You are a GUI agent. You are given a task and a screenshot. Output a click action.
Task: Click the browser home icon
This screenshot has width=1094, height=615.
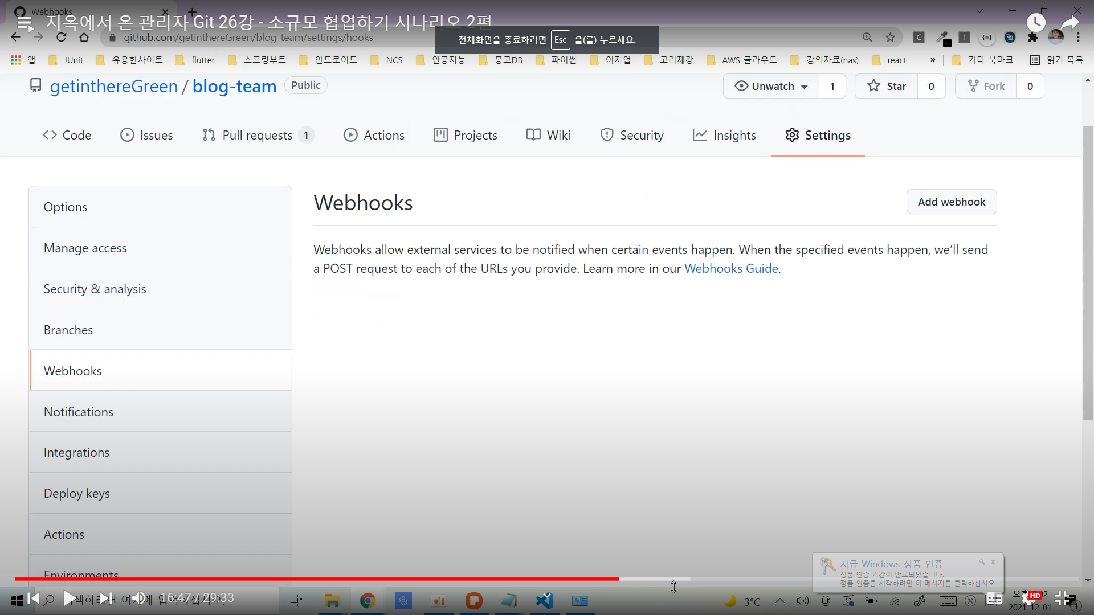tap(84, 38)
